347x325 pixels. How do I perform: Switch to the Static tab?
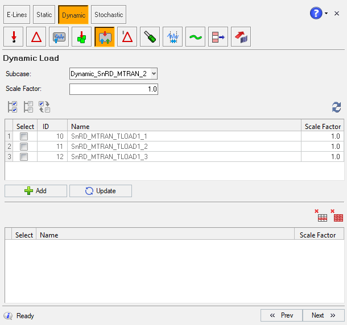click(x=44, y=14)
